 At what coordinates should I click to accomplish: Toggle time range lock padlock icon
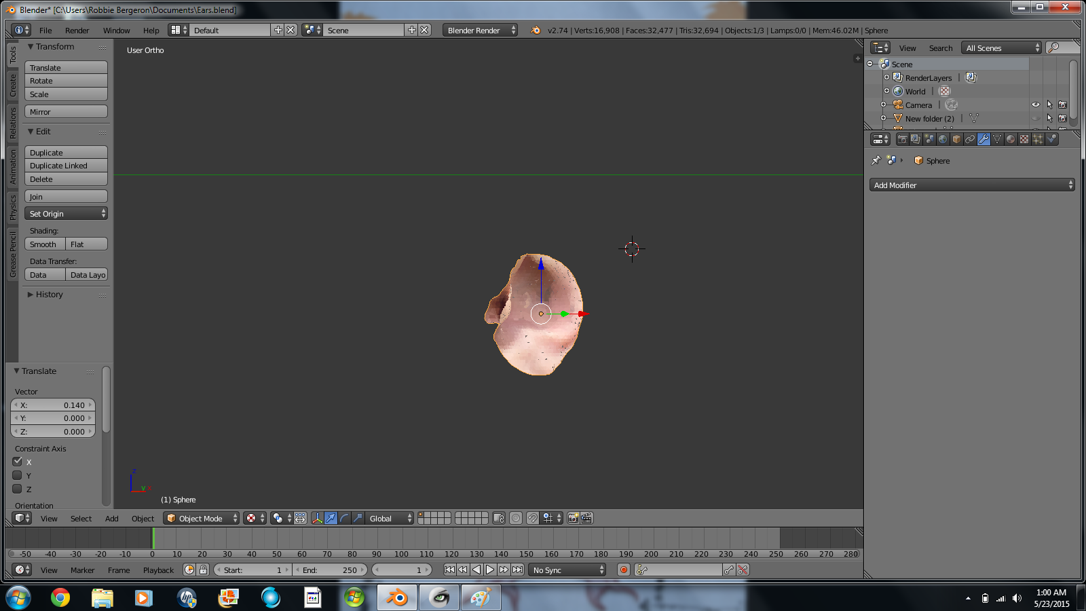point(203,570)
